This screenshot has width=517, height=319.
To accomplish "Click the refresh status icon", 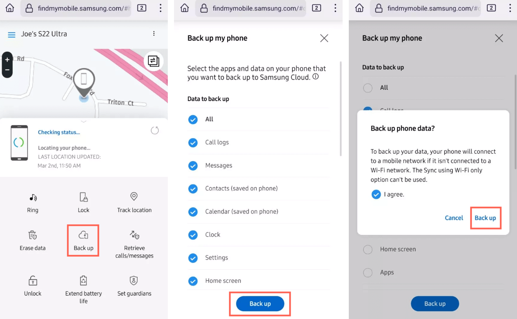I will 155,131.
